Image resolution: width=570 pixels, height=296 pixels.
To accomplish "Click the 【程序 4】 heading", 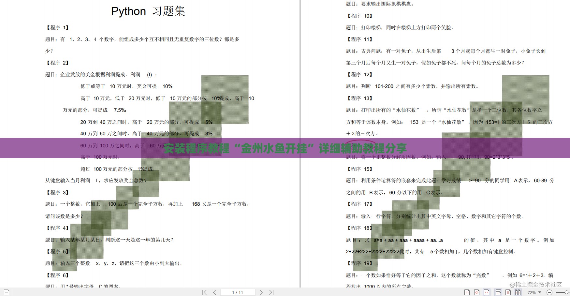I will (57, 228).
